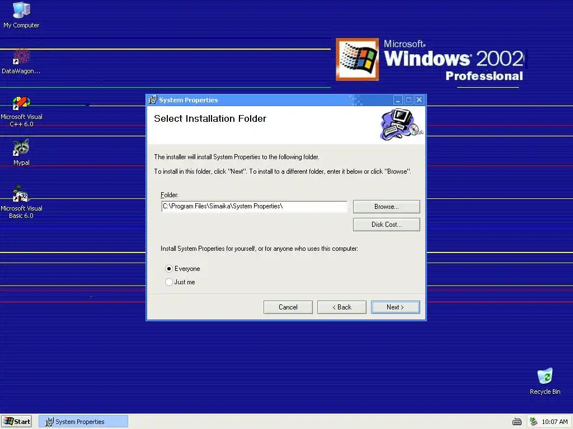
Task: Cancel the System Properties installer
Action: pos(288,307)
